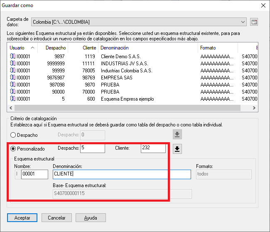Click Cliente value 78005
The height and width of the screenshot is (232, 270).
[x=88, y=71]
